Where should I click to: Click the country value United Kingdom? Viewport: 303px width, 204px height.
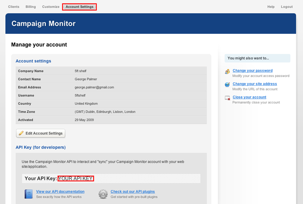pos(86,104)
